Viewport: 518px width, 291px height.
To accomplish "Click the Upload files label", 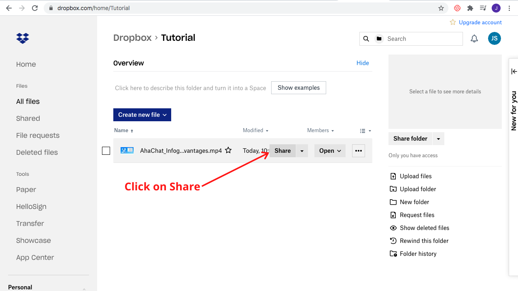I will point(416,176).
